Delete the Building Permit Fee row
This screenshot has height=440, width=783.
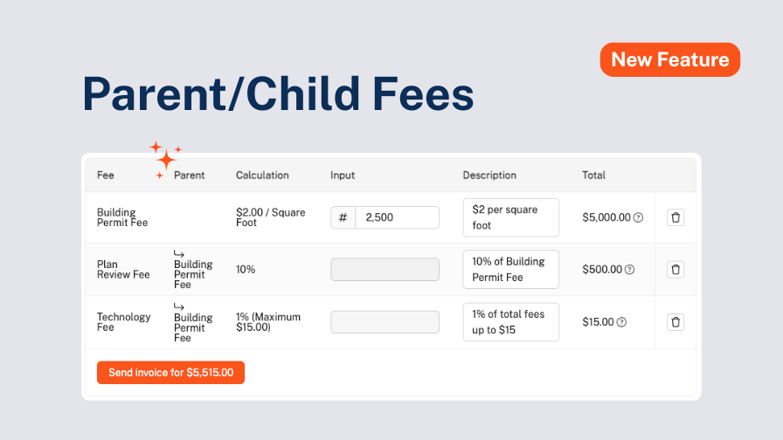[x=676, y=217]
